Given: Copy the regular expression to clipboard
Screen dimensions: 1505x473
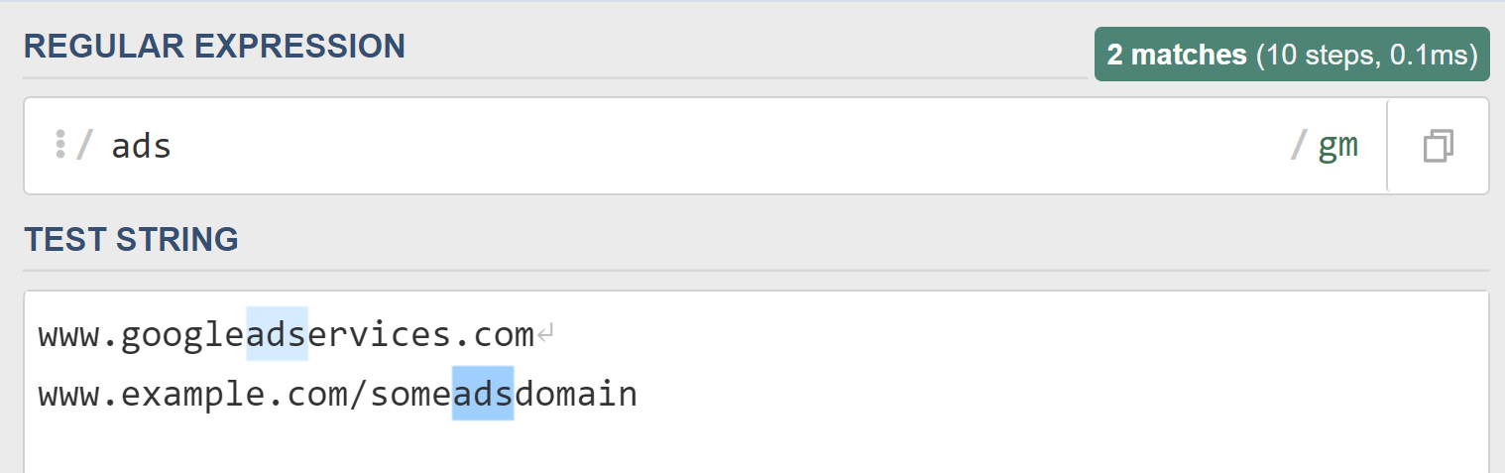Looking at the screenshot, I should click(1438, 146).
